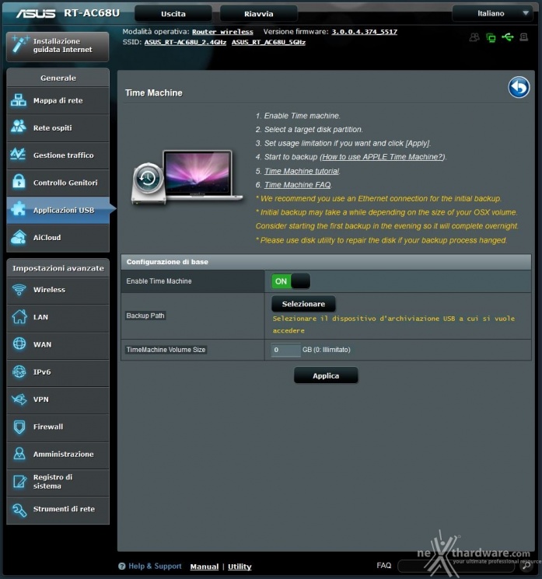The height and width of the screenshot is (579, 542).
Task: Click the TimeMachine Volume Size input field
Action: [x=285, y=350]
